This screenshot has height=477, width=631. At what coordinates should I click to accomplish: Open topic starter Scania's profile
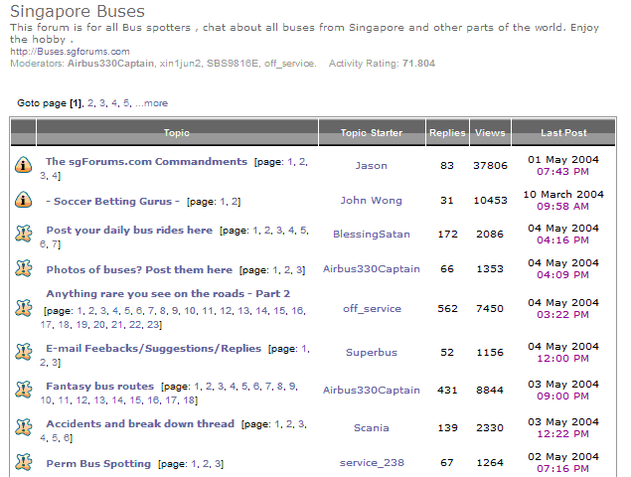371,428
